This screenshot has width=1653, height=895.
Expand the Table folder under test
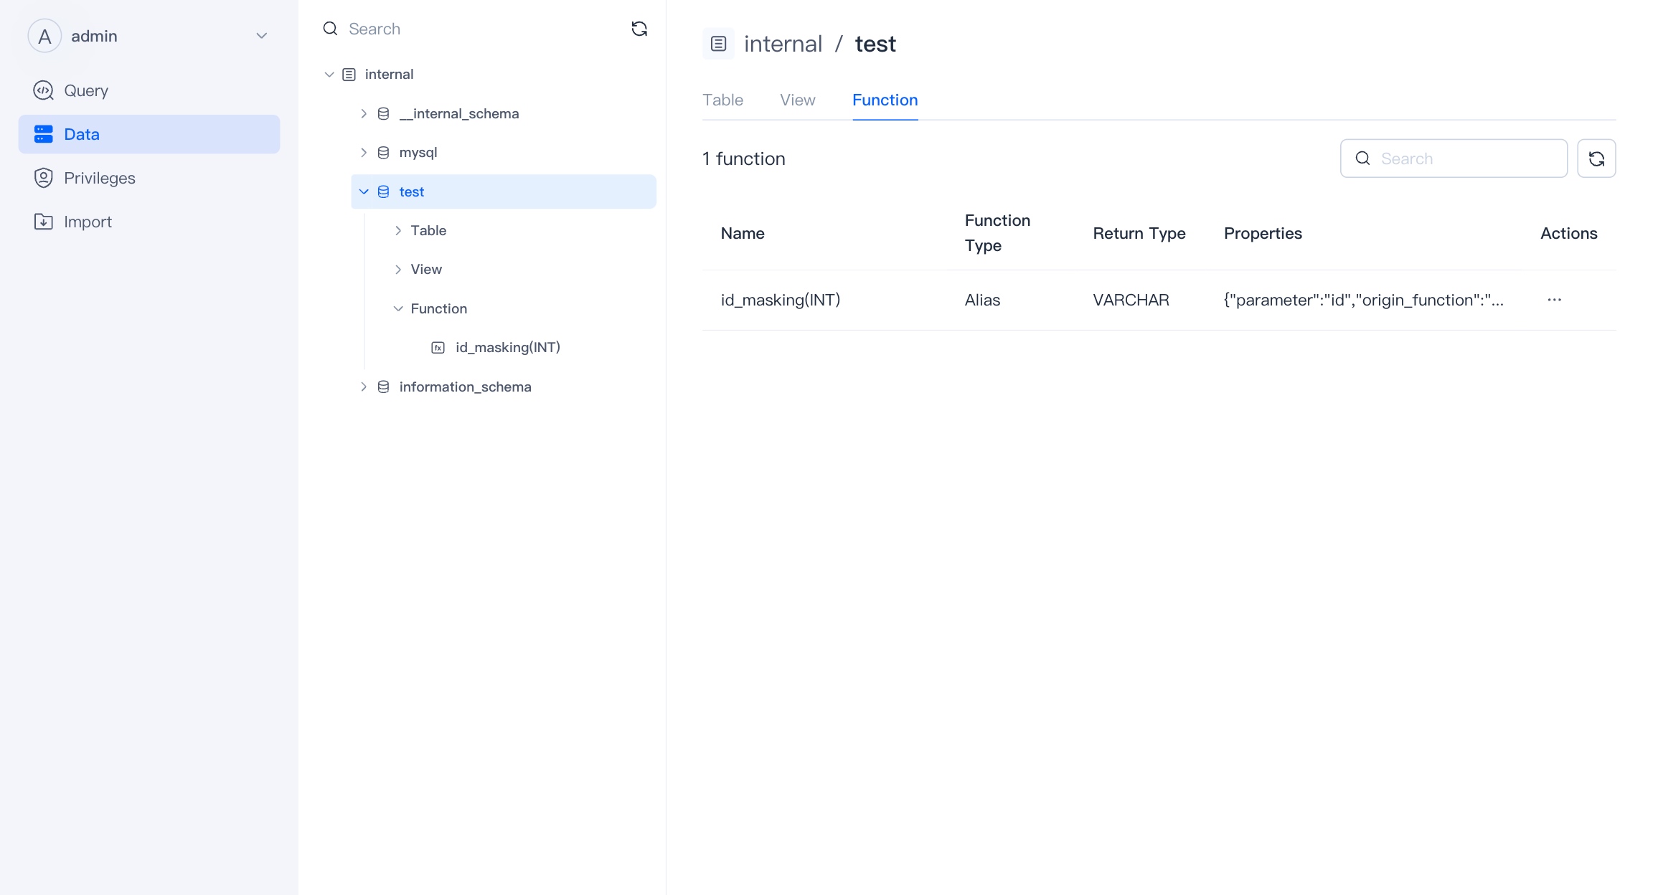tap(398, 230)
